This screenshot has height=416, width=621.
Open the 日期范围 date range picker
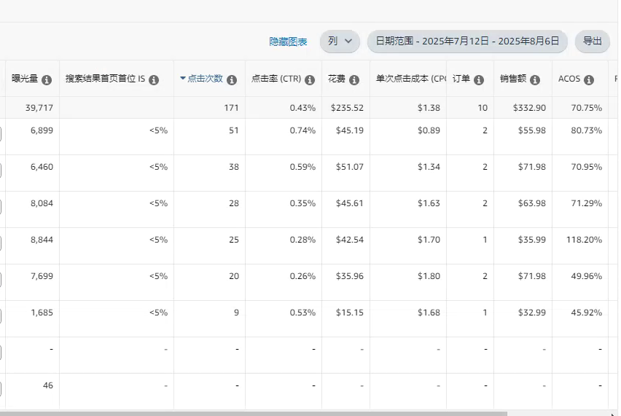pyautogui.click(x=467, y=42)
